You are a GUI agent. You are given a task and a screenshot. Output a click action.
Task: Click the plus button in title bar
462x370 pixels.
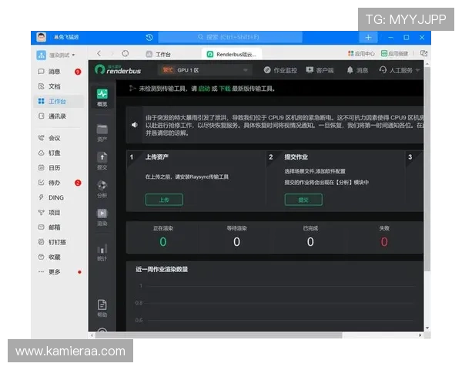368,38
